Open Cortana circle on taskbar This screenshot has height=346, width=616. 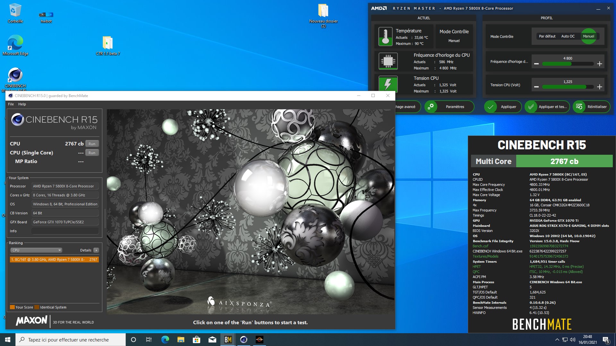coord(133,340)
